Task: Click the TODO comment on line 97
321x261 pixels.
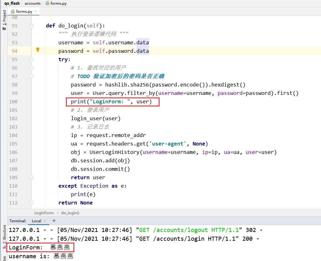Action: click(x=117, y=76)
